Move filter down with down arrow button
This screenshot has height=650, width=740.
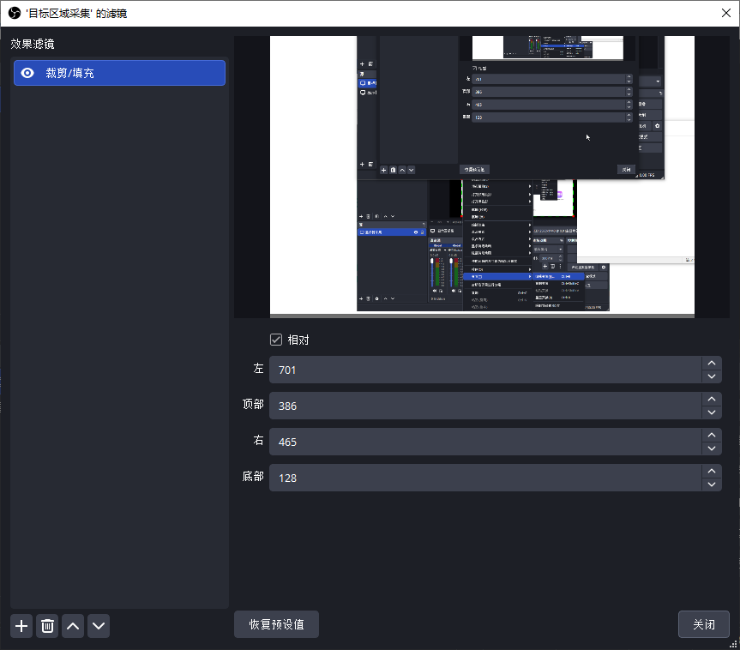pyautogui.click(x=99, y=626)
